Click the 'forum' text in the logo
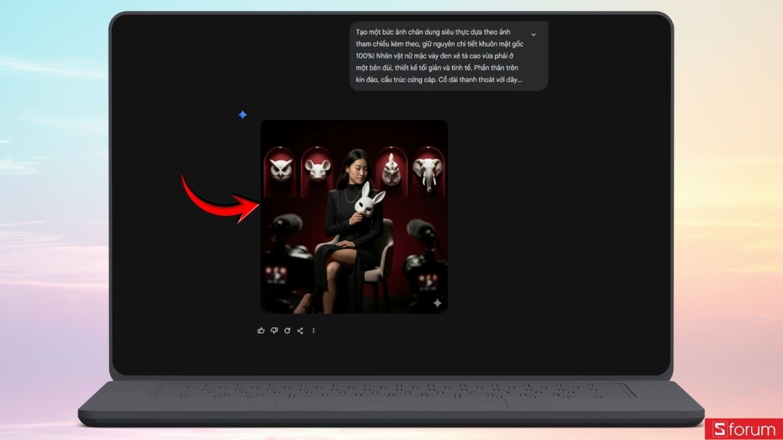This screenshot has width=783, height=440. click(x=752, y=430)
